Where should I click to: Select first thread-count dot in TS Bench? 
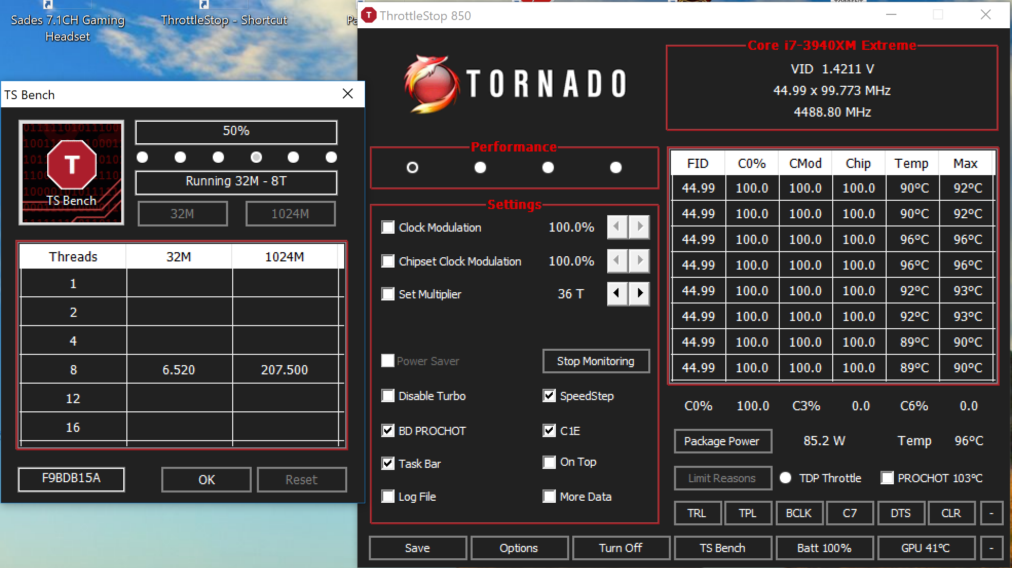click(x=142, y=157)
